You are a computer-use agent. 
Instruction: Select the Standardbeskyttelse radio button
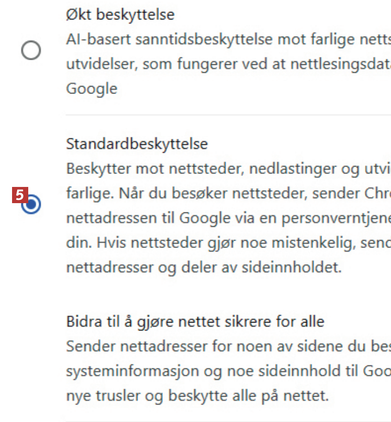pyautogui.click(x=32, y=205)
